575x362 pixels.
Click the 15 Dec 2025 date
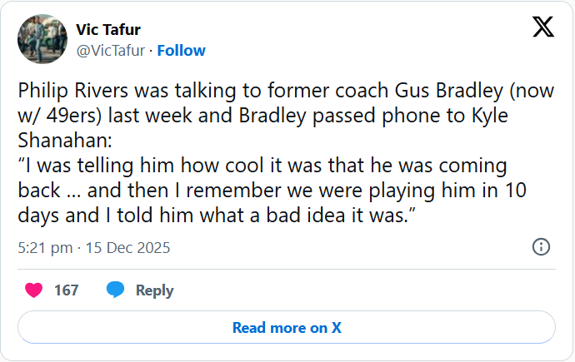point(127,248)
